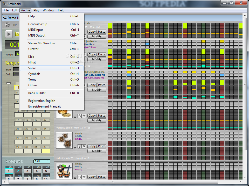Open Stereo Mix Window entry
Image resolution: width=249 pixels, height=186 pixels.
tap(52, 43)
